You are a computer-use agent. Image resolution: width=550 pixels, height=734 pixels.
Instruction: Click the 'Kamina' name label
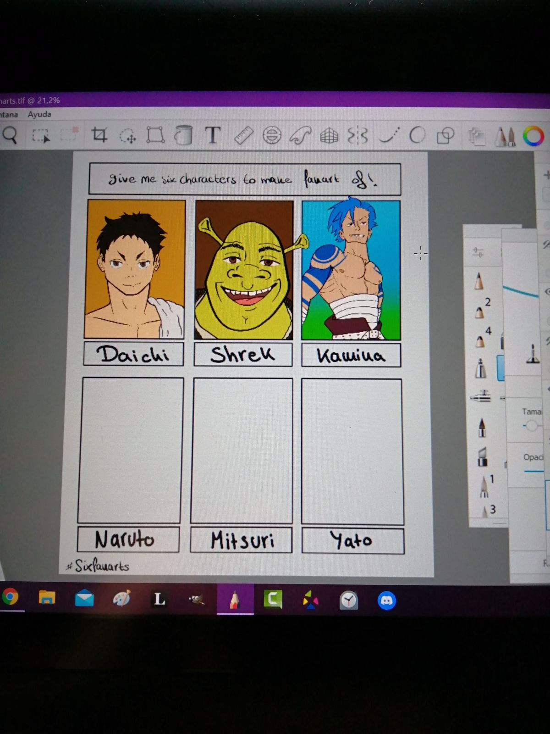click(351, 355)
